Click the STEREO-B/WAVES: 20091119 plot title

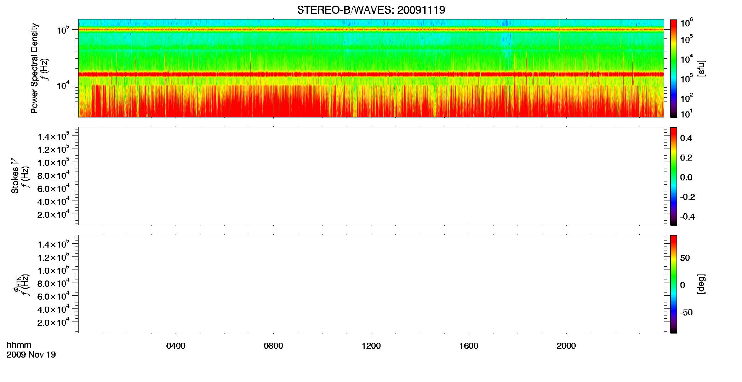pos(371,10)
